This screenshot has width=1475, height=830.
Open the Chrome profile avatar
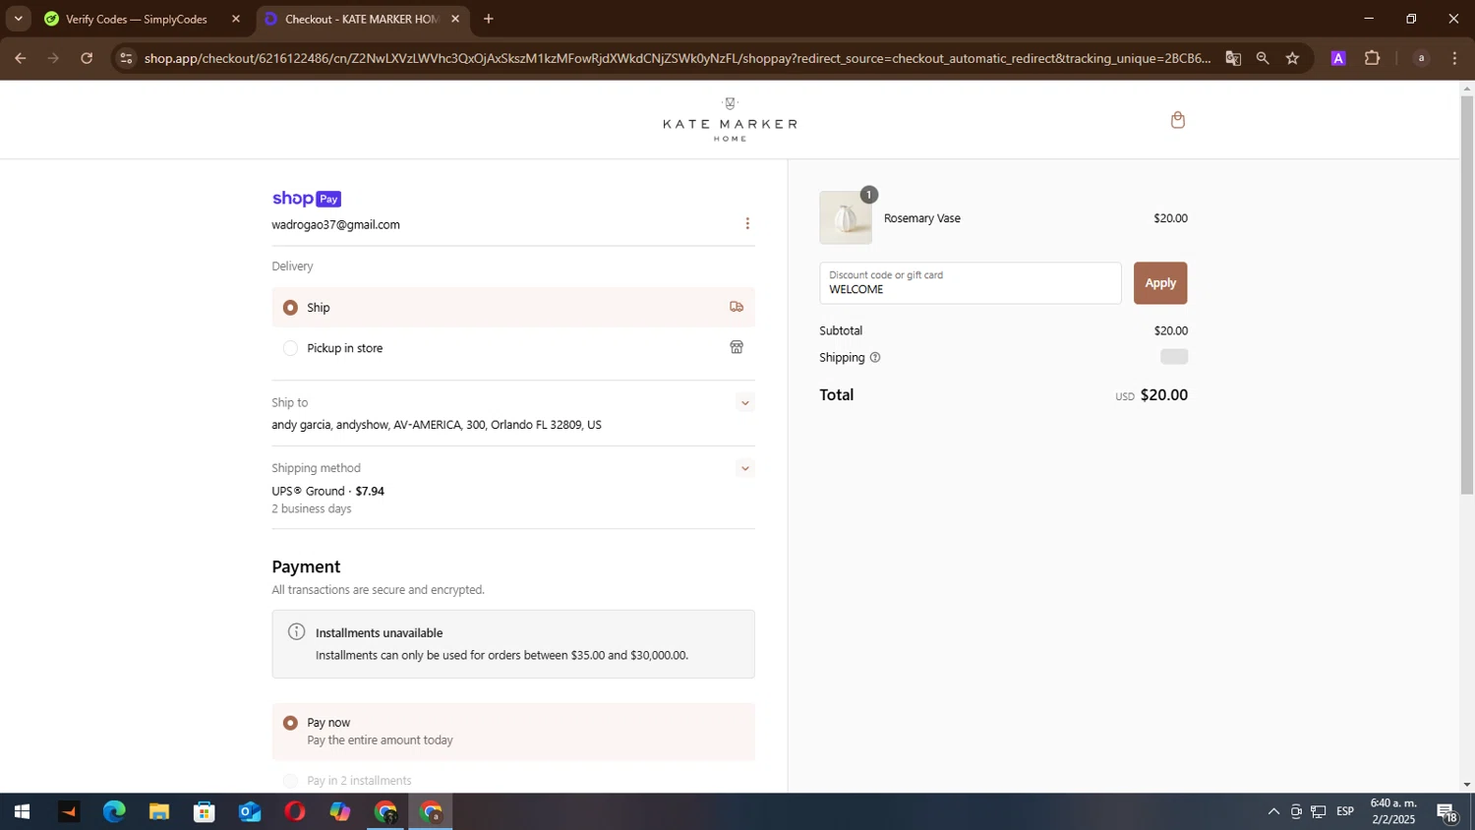tap(1421, 58)
